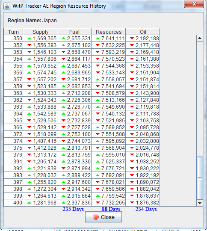Click the Oil column header
The image size is (207, 231).
143,32
